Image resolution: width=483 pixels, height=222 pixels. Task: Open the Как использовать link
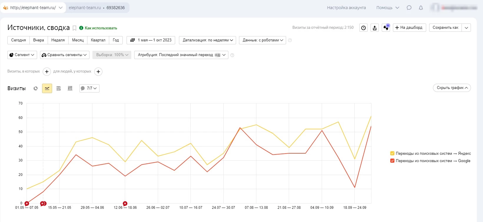click(101, 28)
